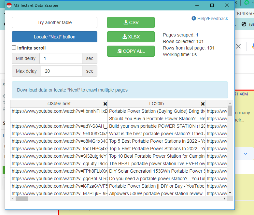Screen dimensions: 254x215
Task: Select the URL cell with v=9RD08xQxA
Action: [x=59, y=134]
